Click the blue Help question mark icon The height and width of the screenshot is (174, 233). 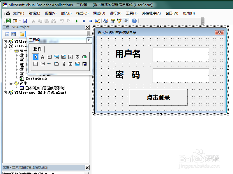coord(134,21)
